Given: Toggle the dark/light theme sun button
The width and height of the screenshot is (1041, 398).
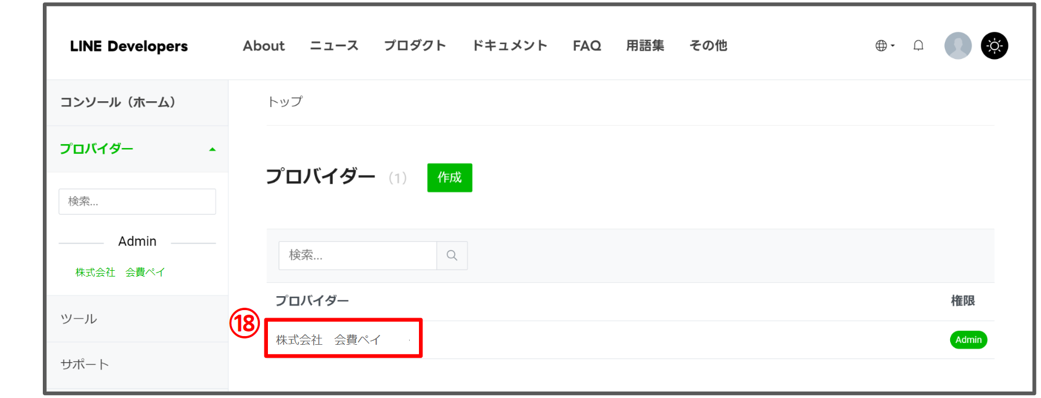Looking at the screenshot, I should tap(994, 46).
